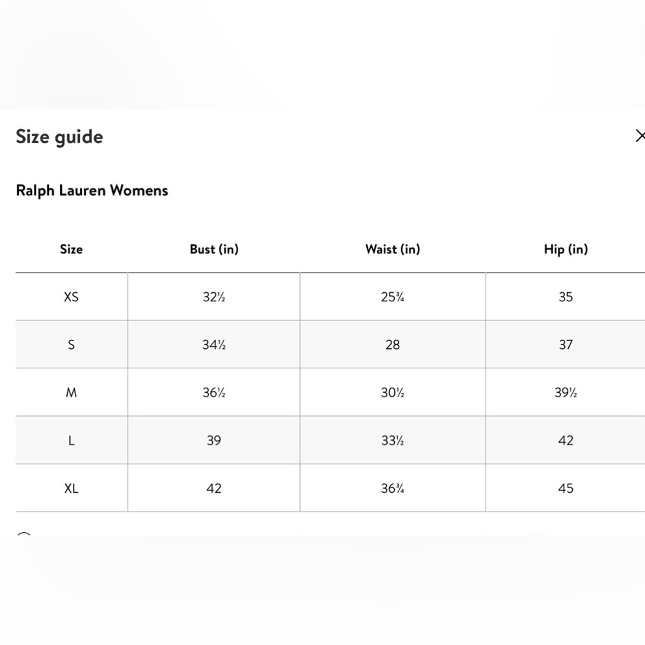Image resolution: width=645 pixels, height=645 pixels.
Task: Select the M size row label
Action: 71,393
